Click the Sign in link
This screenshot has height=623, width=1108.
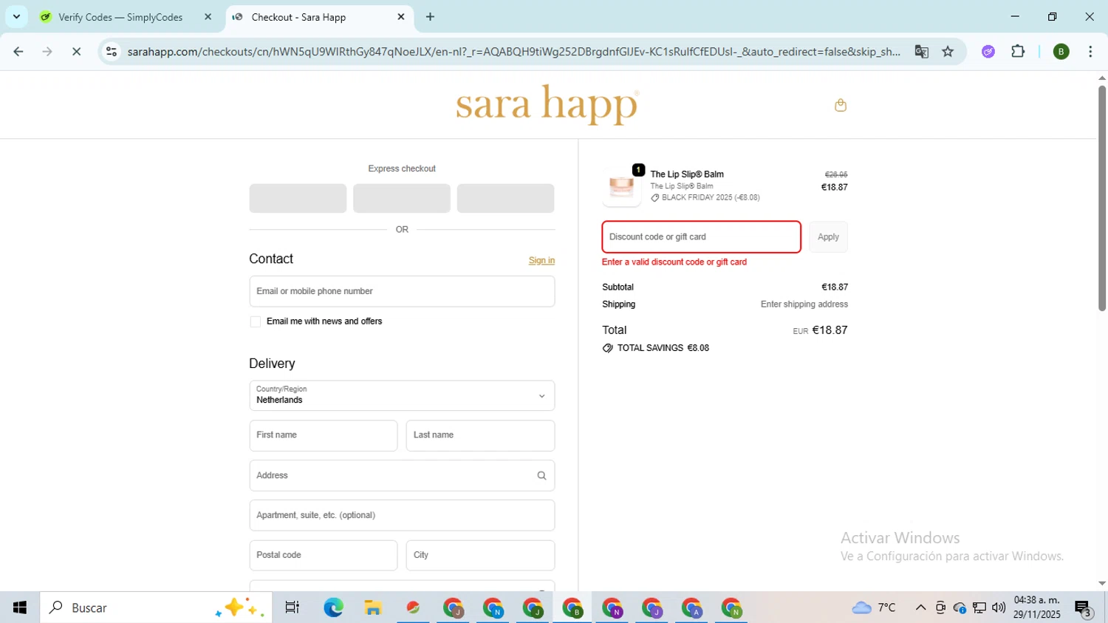(541, 260)
